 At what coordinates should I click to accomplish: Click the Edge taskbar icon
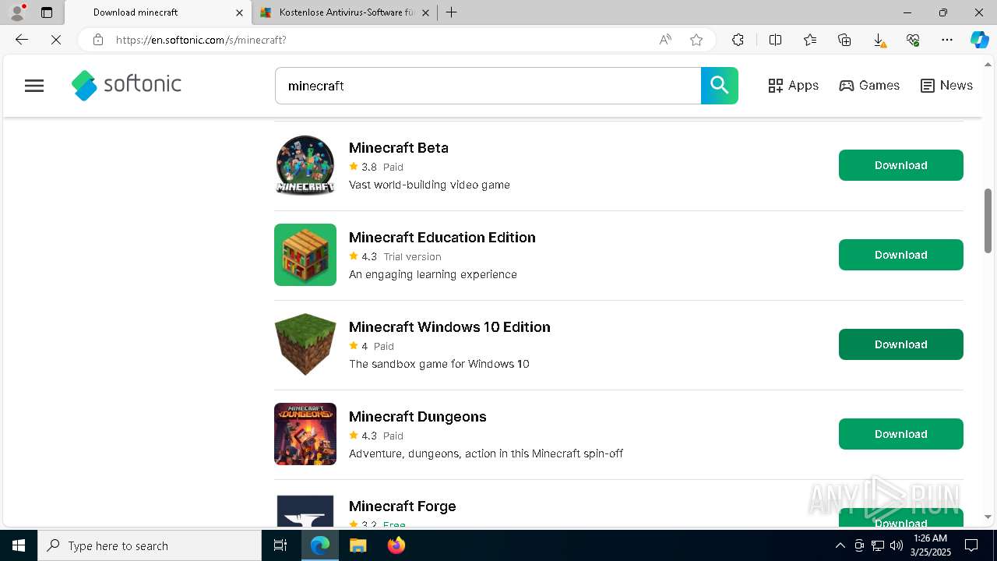[320, 545]
